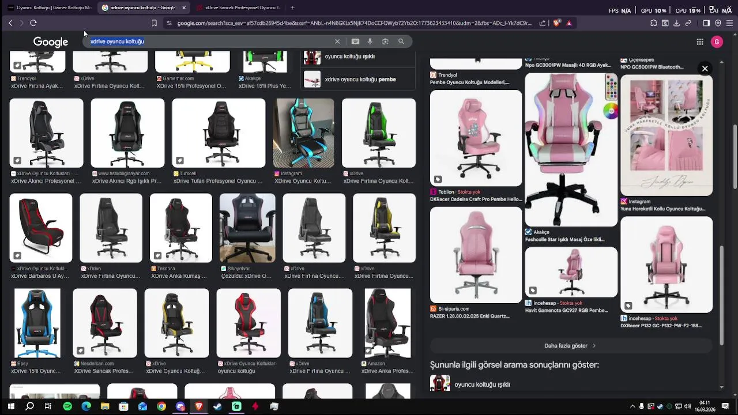The image size is (738, 415).
Task: Open the extensions puzzle icon
Action: 654,23
